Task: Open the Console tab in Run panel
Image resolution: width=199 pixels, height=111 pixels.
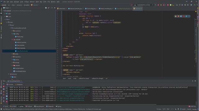Action: pos(10,84)
